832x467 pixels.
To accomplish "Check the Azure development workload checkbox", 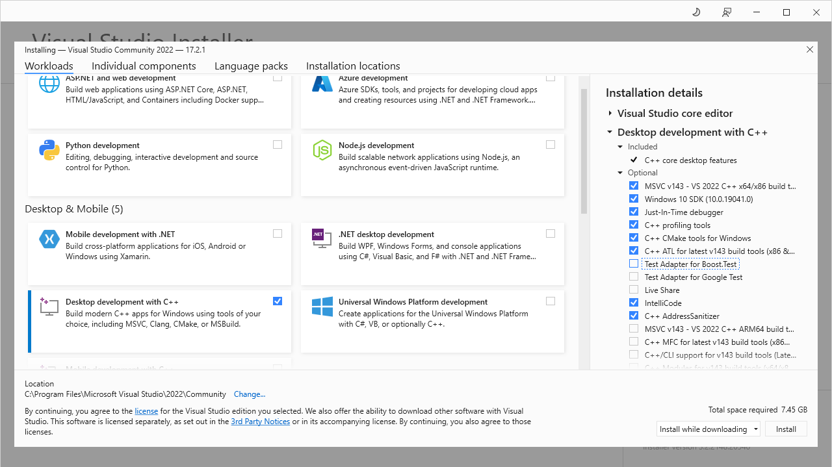I will (x=551, y=78).
